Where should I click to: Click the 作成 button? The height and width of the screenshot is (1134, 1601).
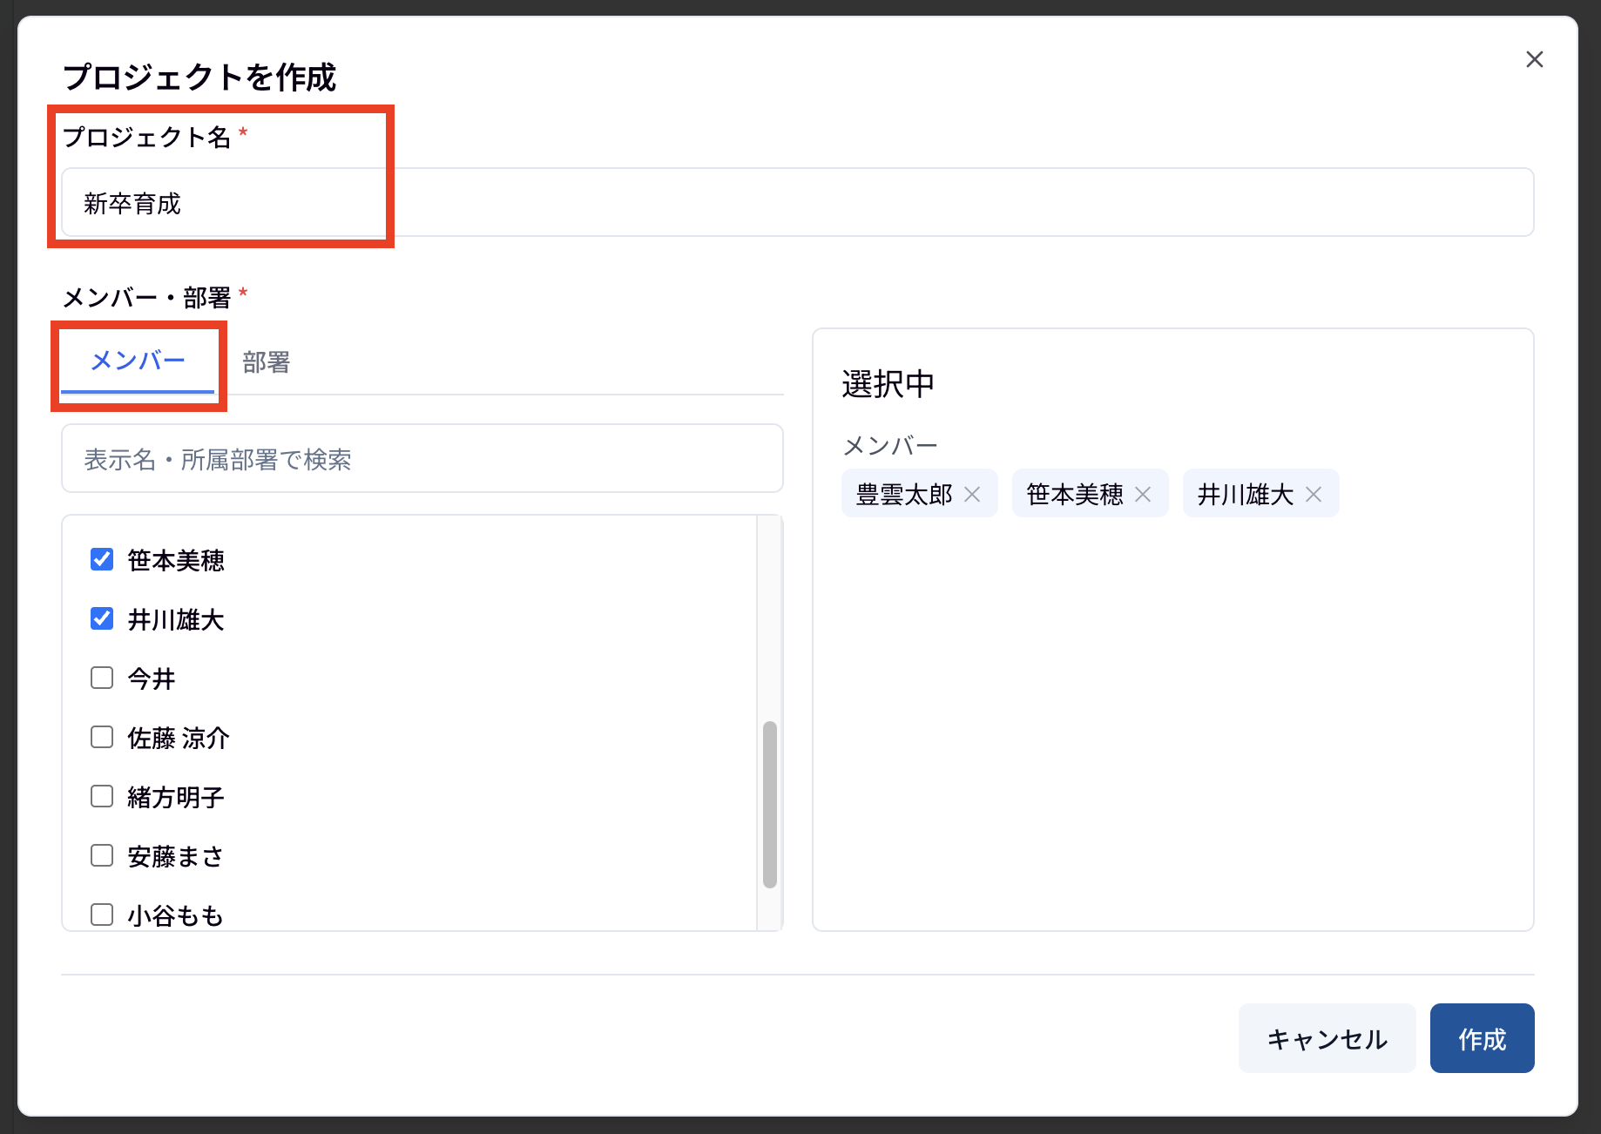pyautogui.click(x=1481, y=1038)
